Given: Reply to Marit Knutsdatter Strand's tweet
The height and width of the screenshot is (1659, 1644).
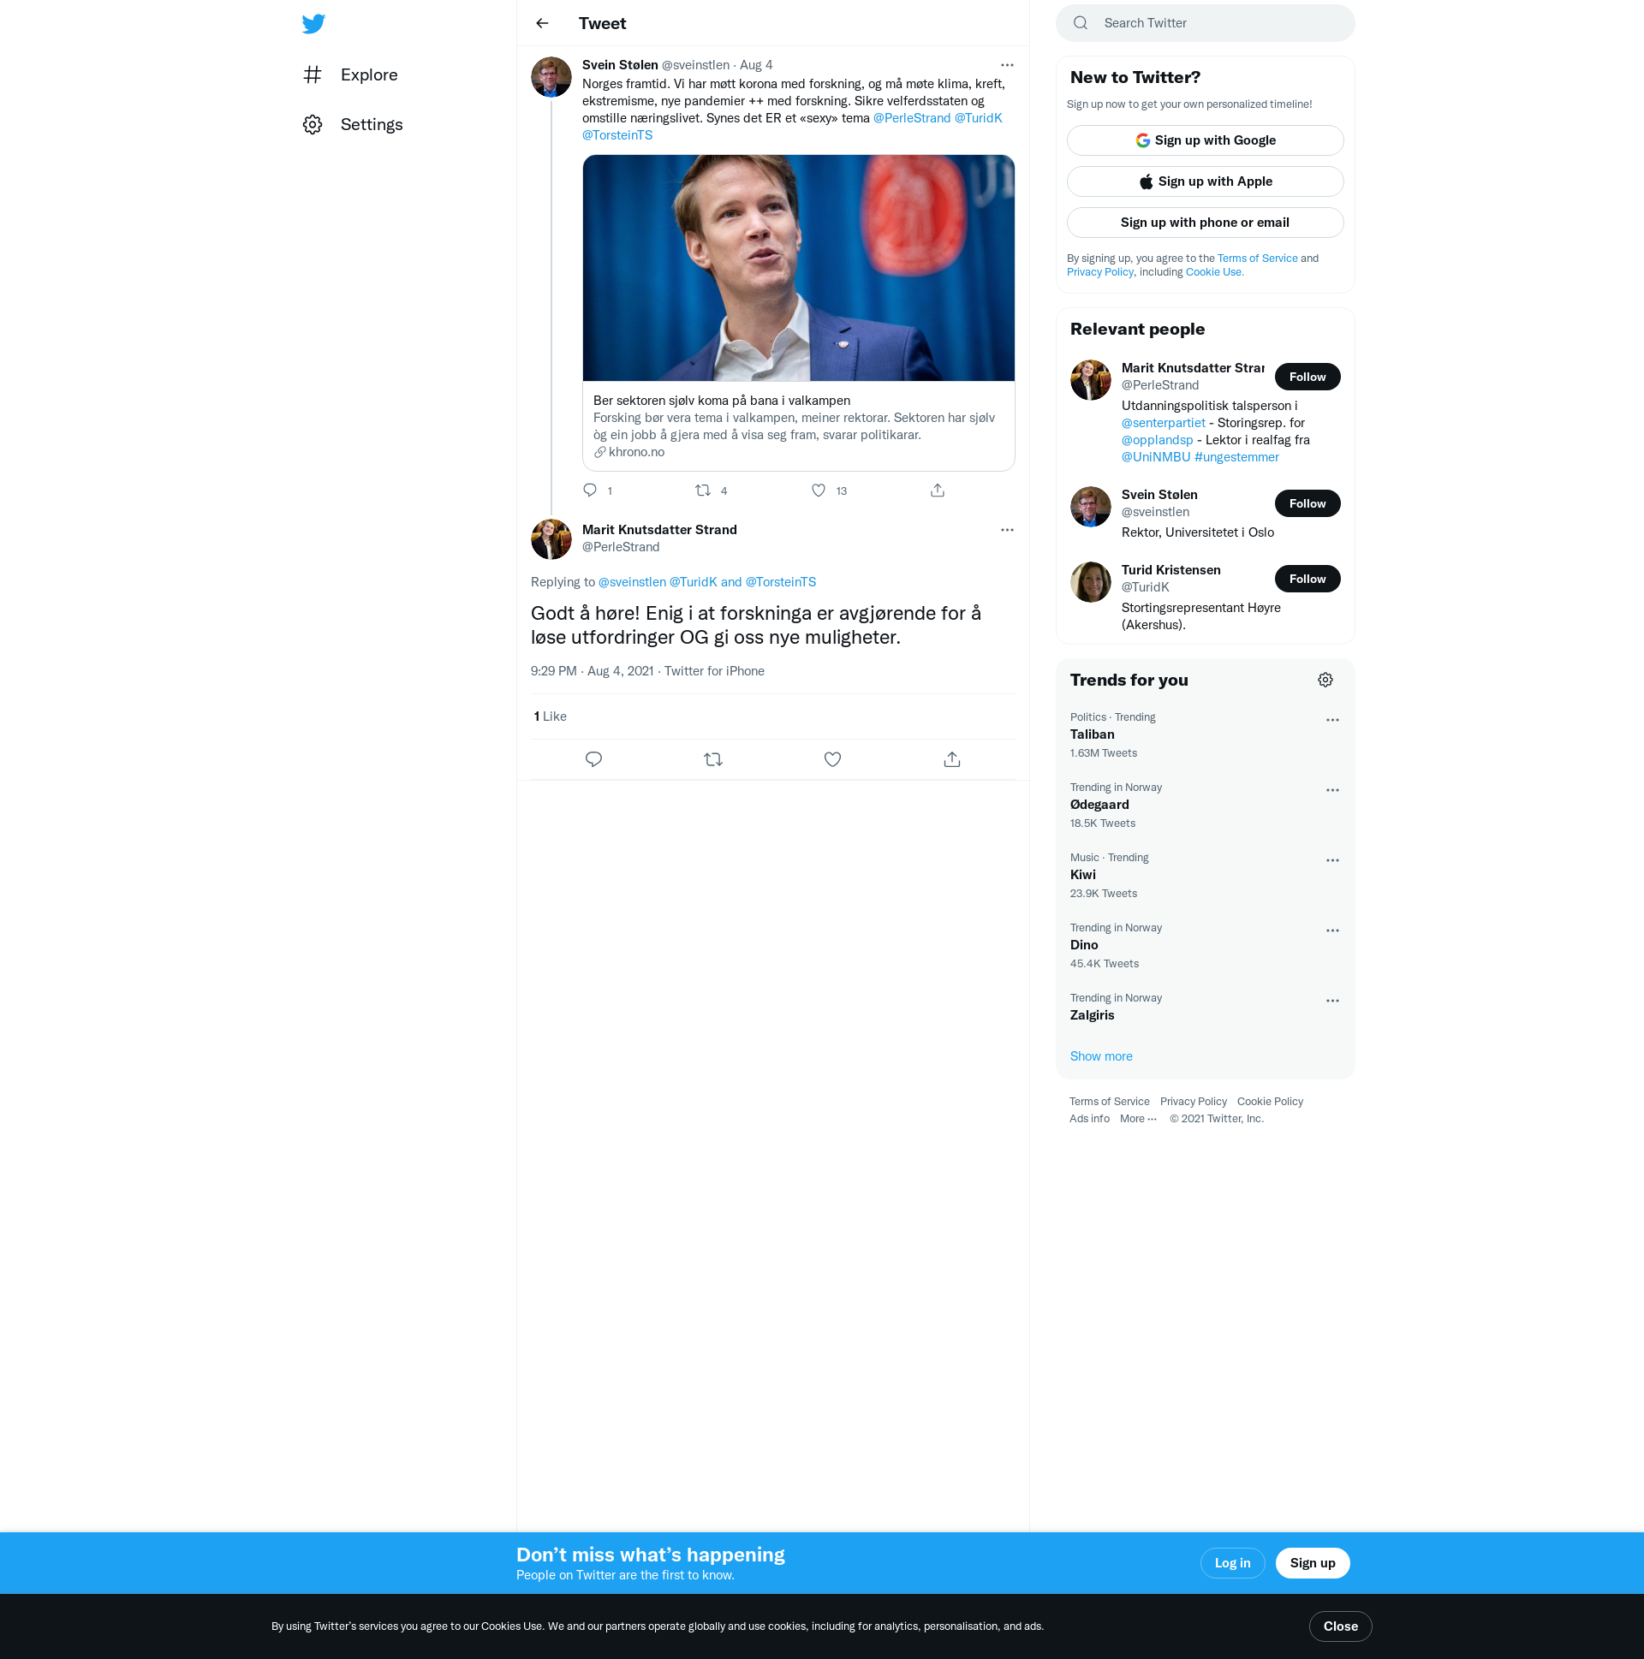Looking at the screenshot, I should pyautogui.click(x=593, y=759).
